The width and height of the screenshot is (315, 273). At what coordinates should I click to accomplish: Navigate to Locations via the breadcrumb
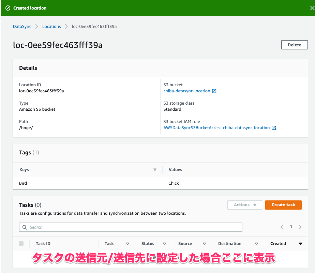point(51,26)
